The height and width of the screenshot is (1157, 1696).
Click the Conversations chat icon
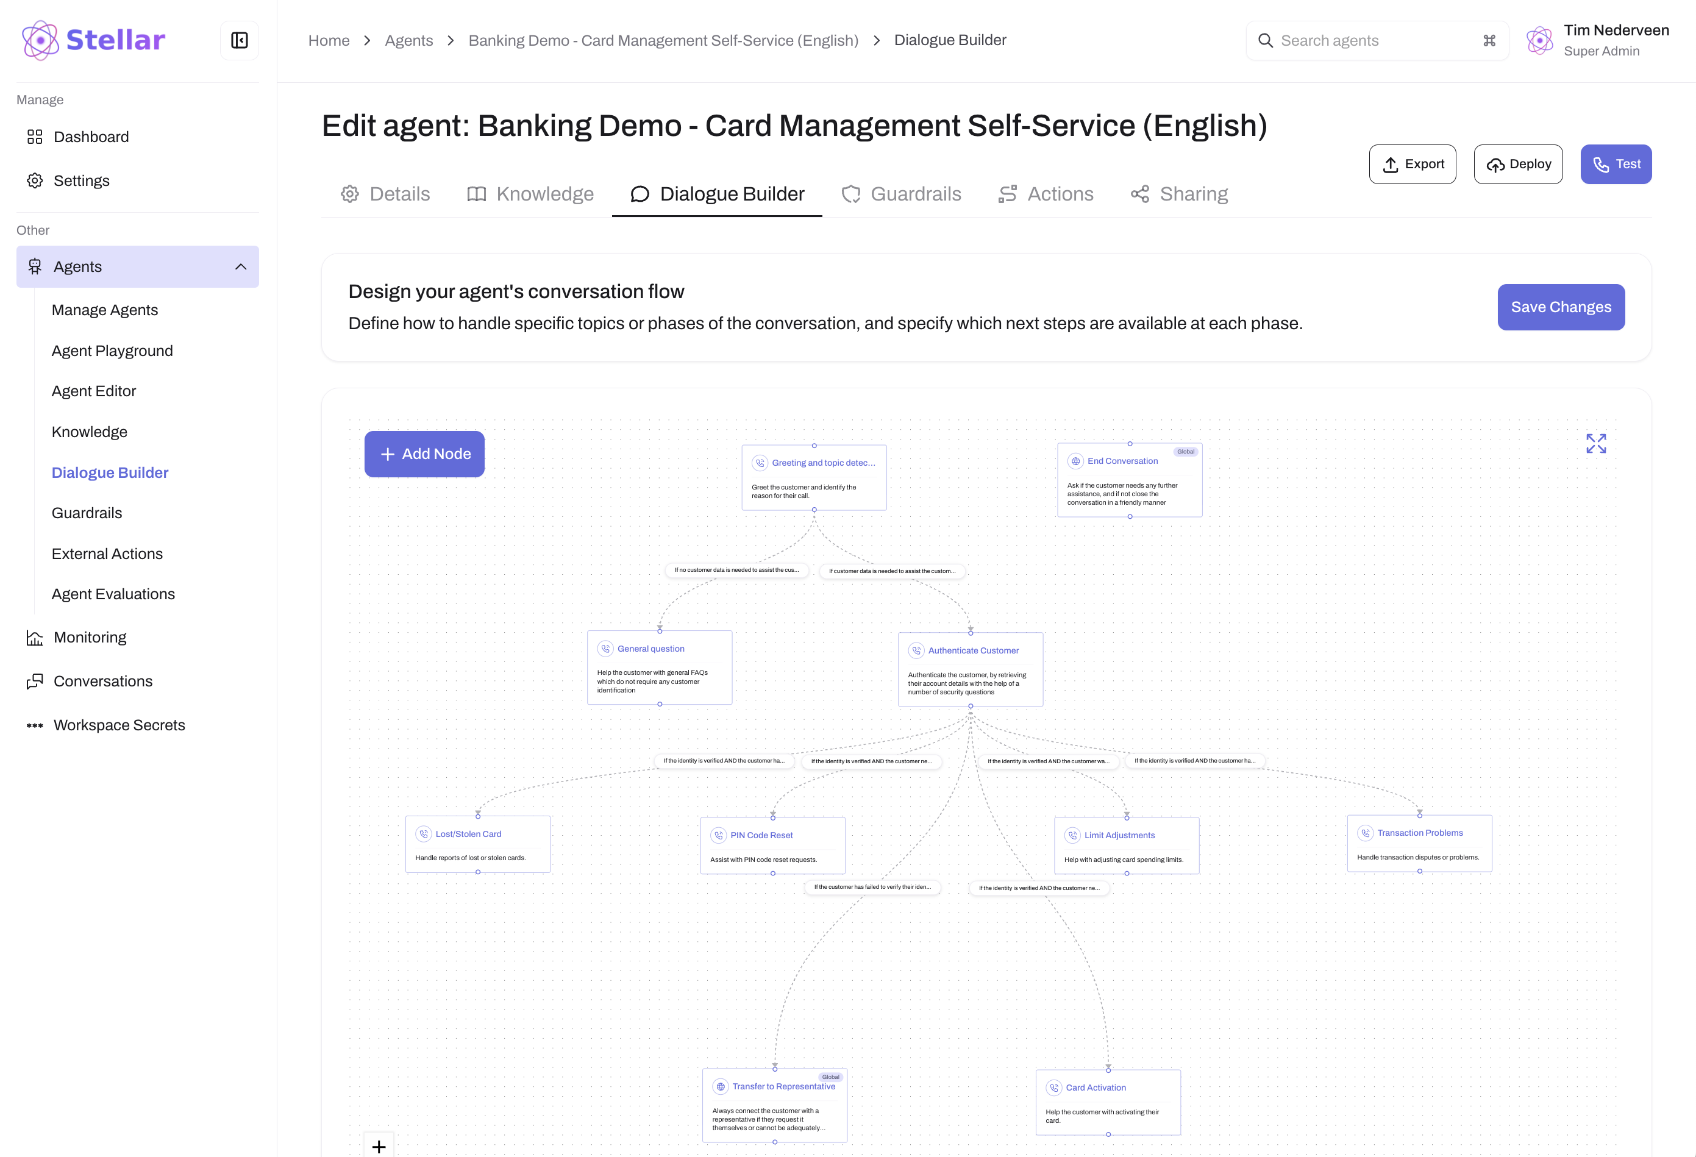(x=34, y=682)
